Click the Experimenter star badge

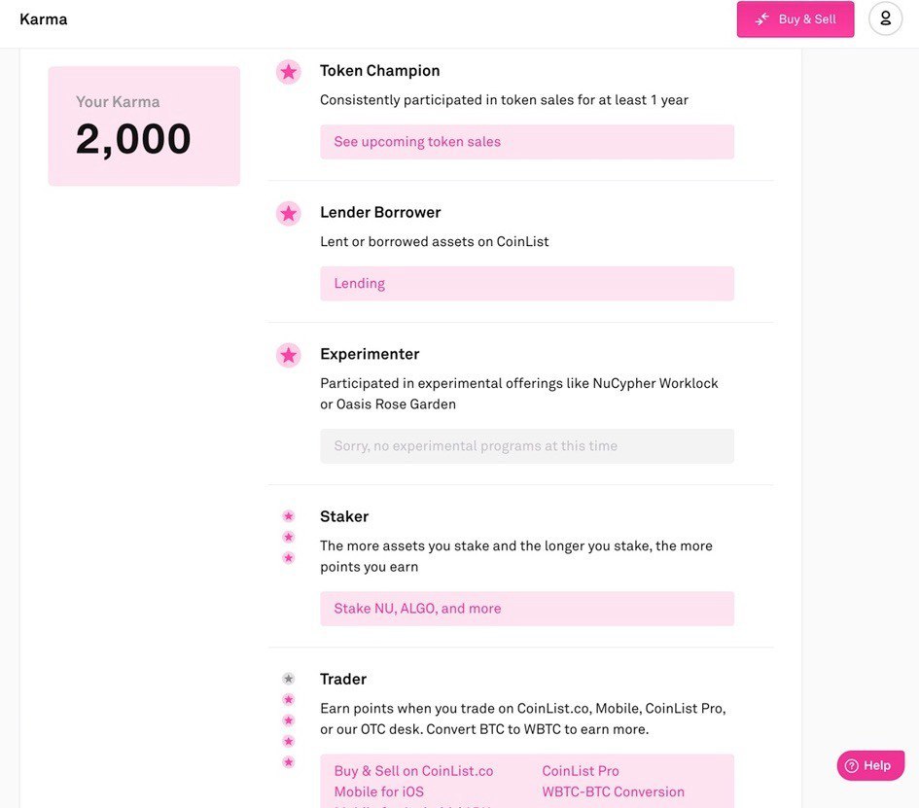[289, 355]
